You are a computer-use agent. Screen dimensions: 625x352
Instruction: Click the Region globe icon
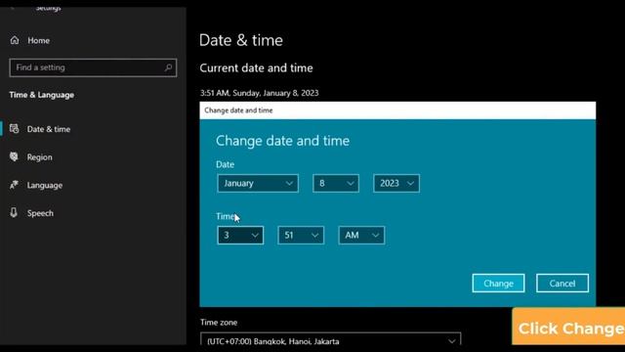click(x=15, y=156)
